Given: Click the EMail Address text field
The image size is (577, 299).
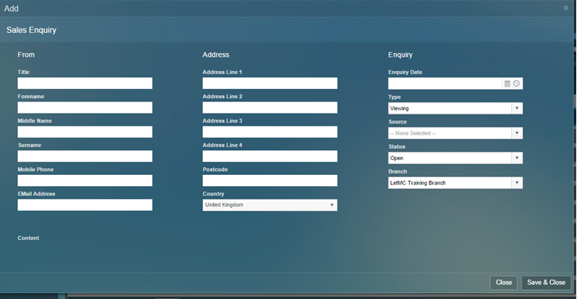Looking at the screenshot, I should 85,205.
